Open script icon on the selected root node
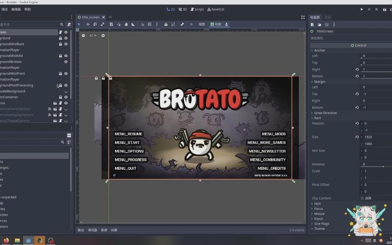 click(60, 32)
